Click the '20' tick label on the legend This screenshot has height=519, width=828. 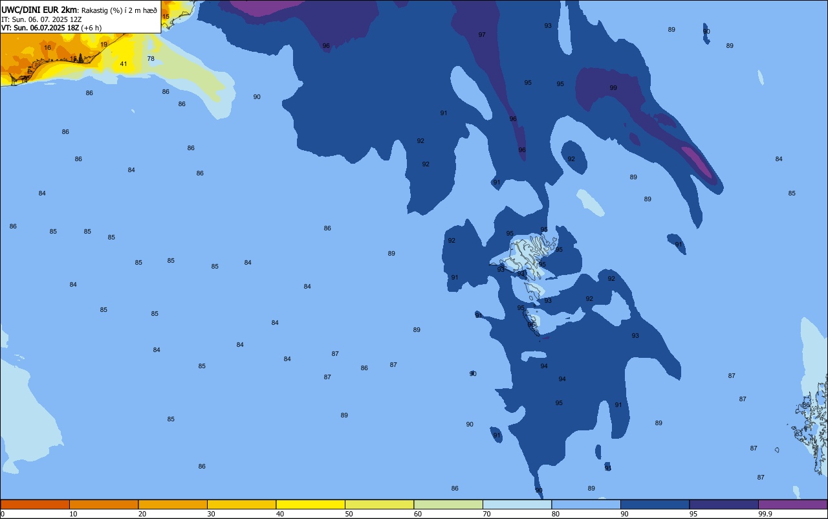[142, 514]
